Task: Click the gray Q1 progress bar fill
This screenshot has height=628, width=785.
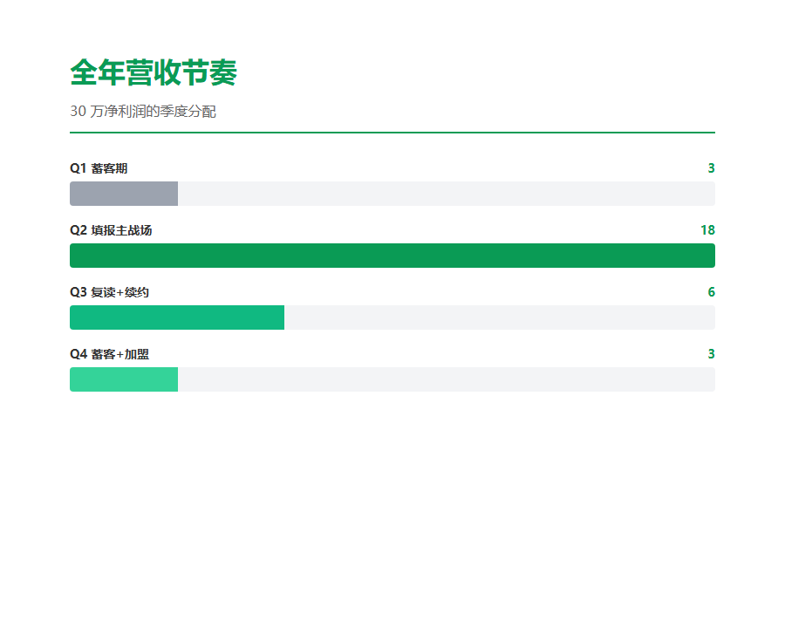Action: pos(124,194)
